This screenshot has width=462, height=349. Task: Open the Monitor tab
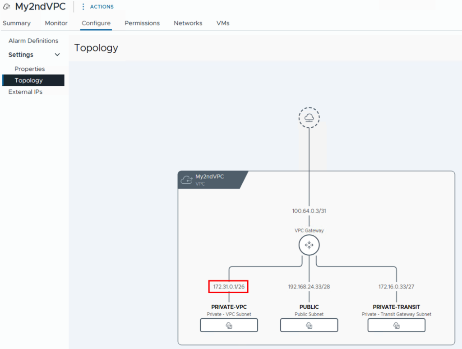click(56, 23)
